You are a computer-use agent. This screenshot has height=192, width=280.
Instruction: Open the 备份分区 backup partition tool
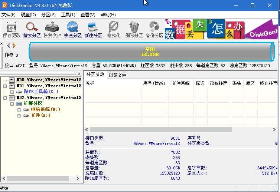tap(154, 30)
